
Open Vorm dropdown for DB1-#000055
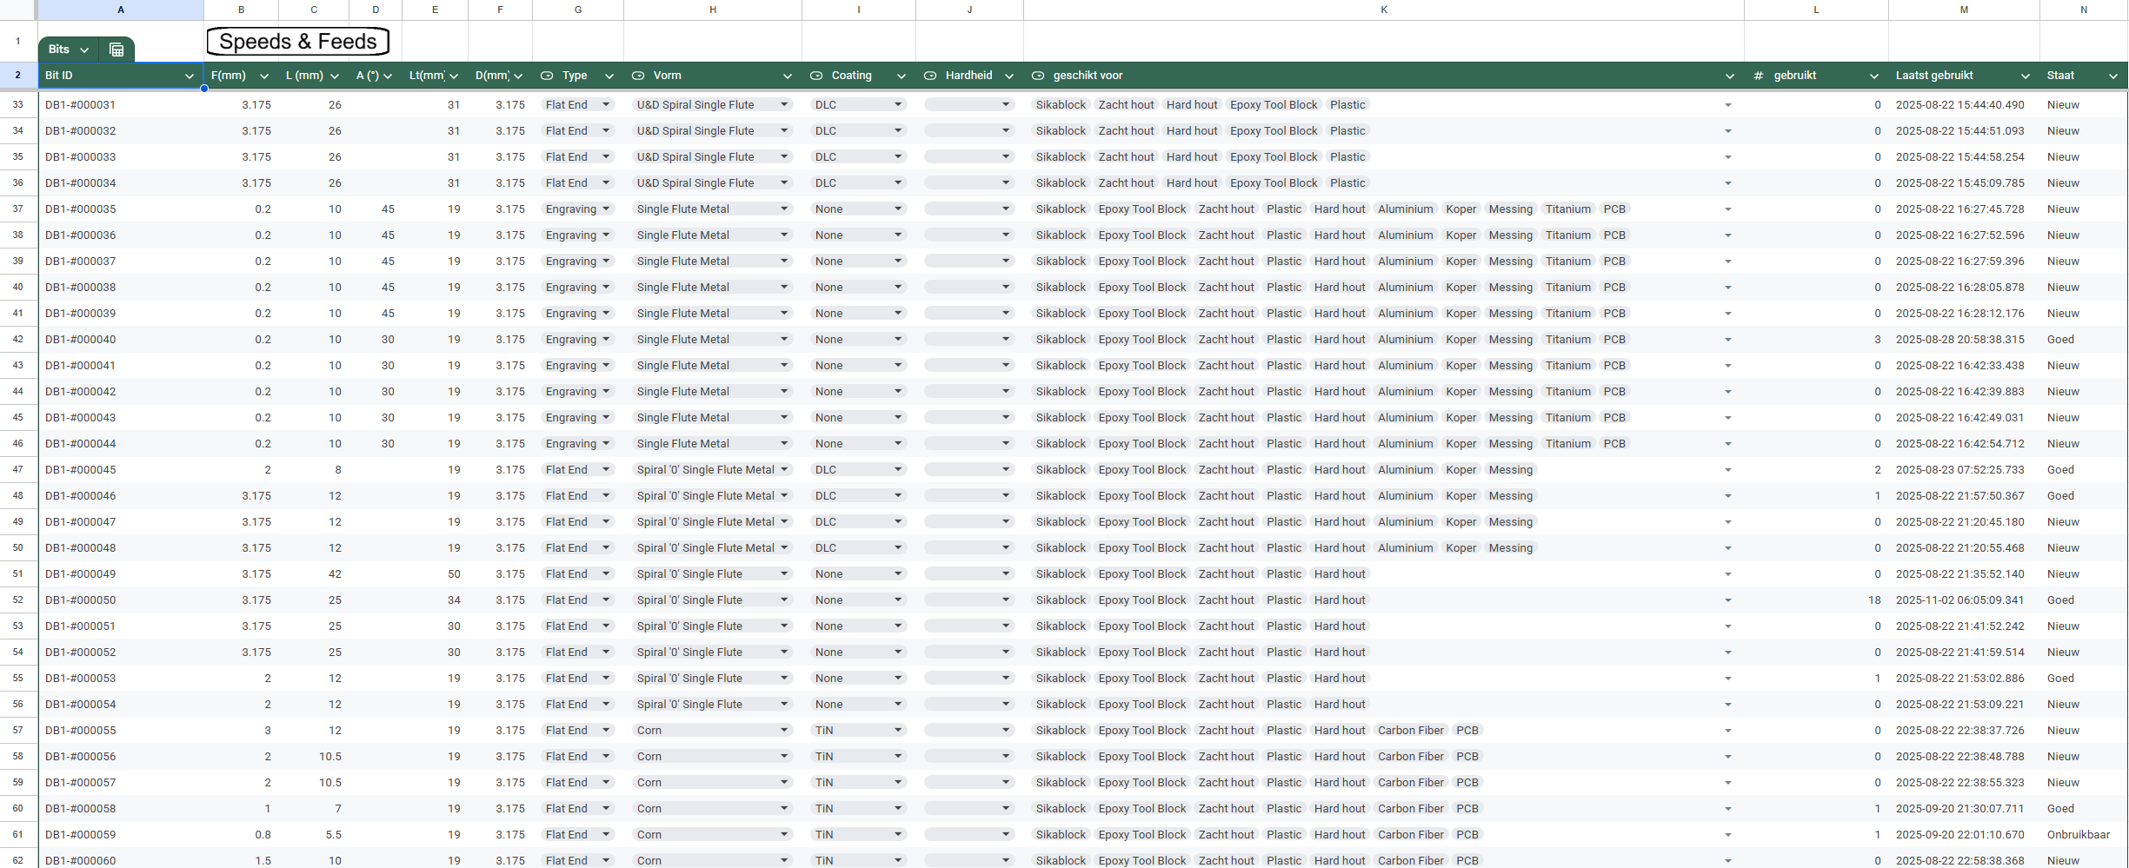(x=784, y=730)
